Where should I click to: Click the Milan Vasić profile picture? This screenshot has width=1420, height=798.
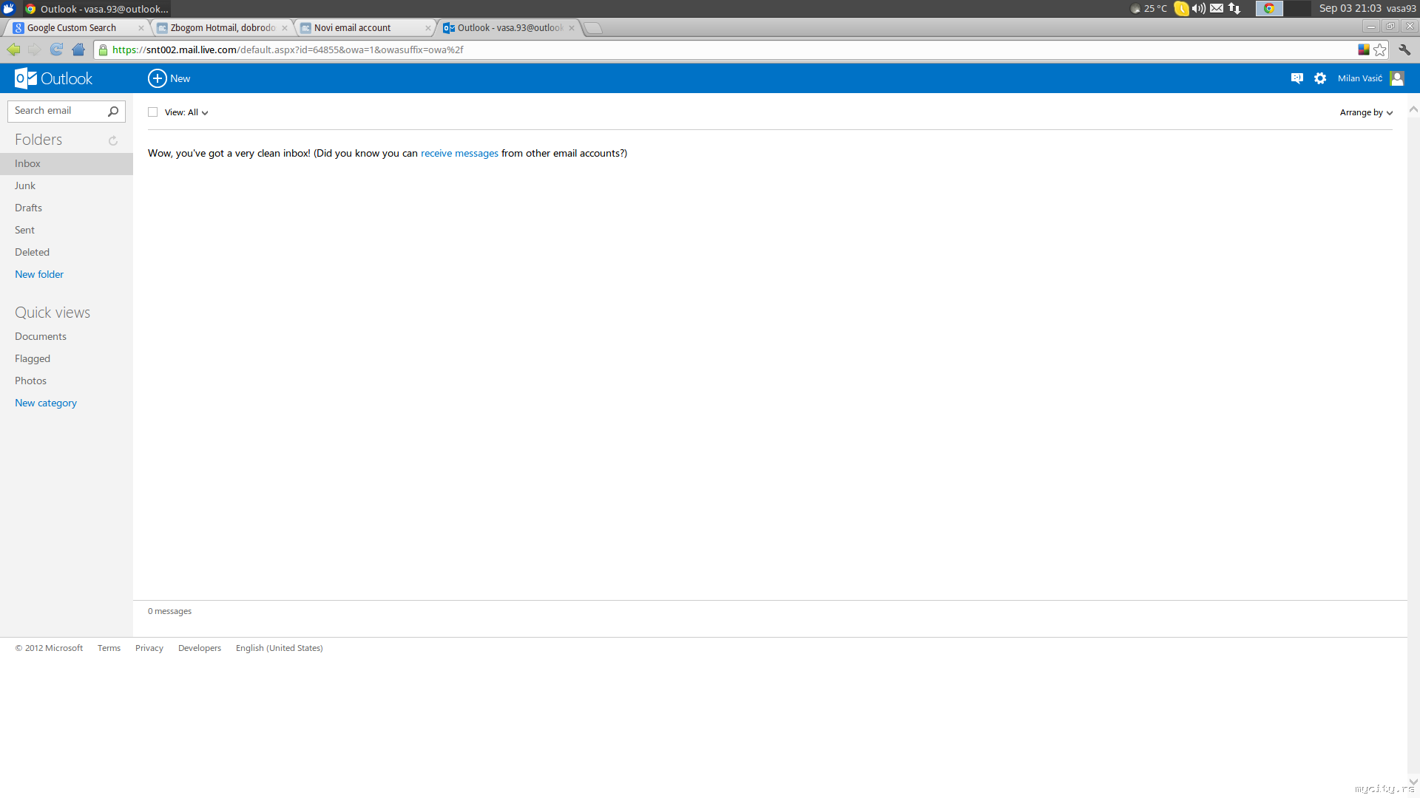click(1397, 78)
